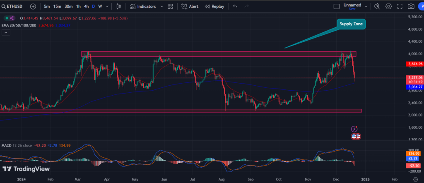The height and width of the screenshot is (183, 424).
Task: Click the Dec label on the time axis
Action: (337, 179)
